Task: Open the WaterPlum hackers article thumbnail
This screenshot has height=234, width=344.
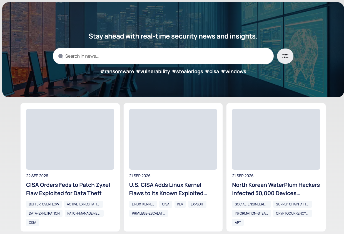Action: point(276,139)
